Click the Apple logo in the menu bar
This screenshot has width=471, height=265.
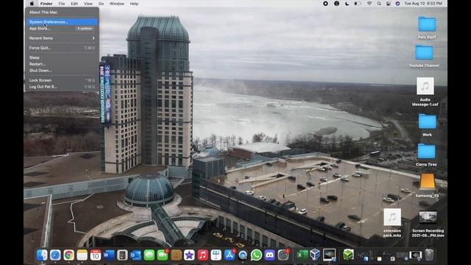32,4
